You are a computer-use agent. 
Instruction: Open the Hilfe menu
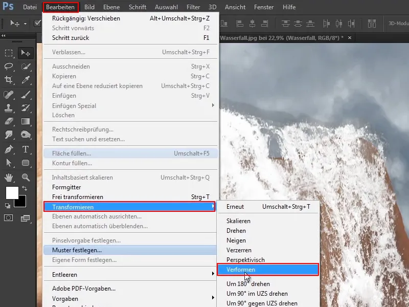289,7
